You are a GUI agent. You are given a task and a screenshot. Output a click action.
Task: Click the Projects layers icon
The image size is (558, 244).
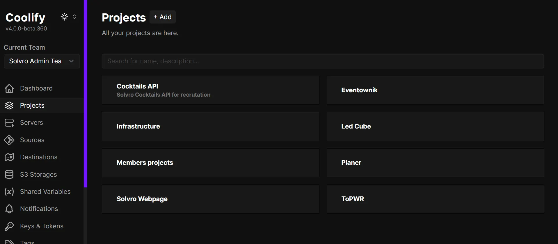point(9,106)
